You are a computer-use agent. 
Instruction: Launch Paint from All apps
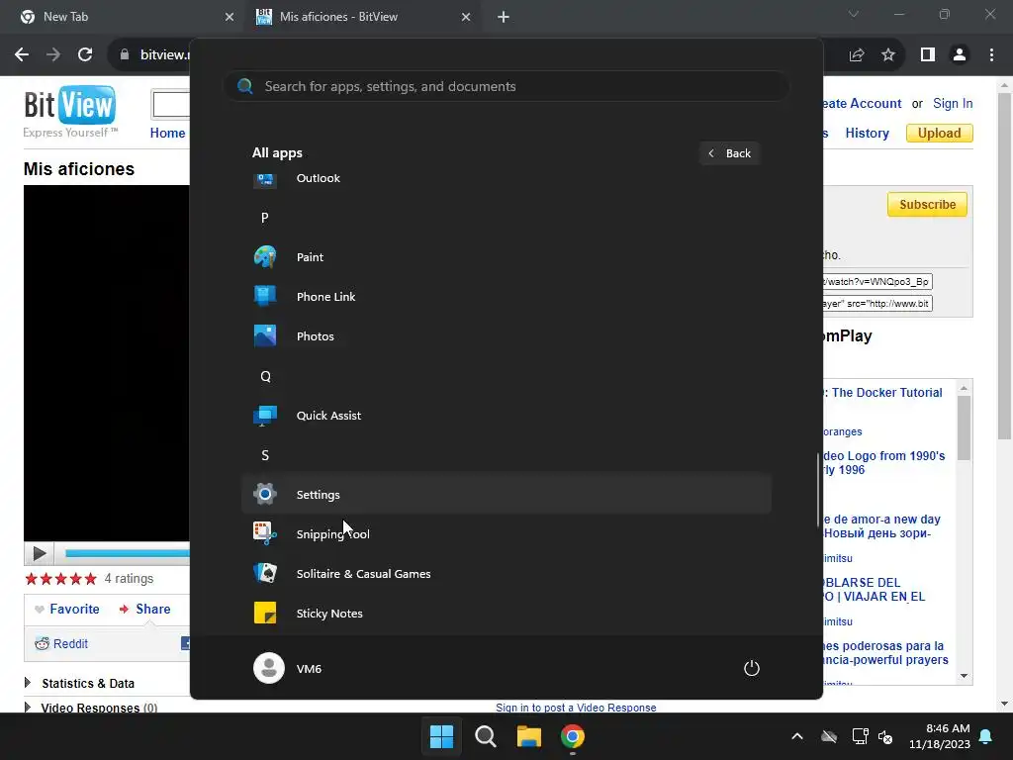point(506,257)
